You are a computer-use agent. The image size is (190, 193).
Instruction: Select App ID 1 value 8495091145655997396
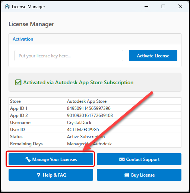click(89, 108)
